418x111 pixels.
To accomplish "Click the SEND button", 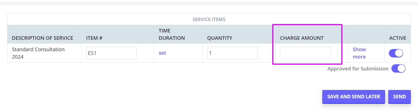I will pyautogui.click(x=399, y=97).
